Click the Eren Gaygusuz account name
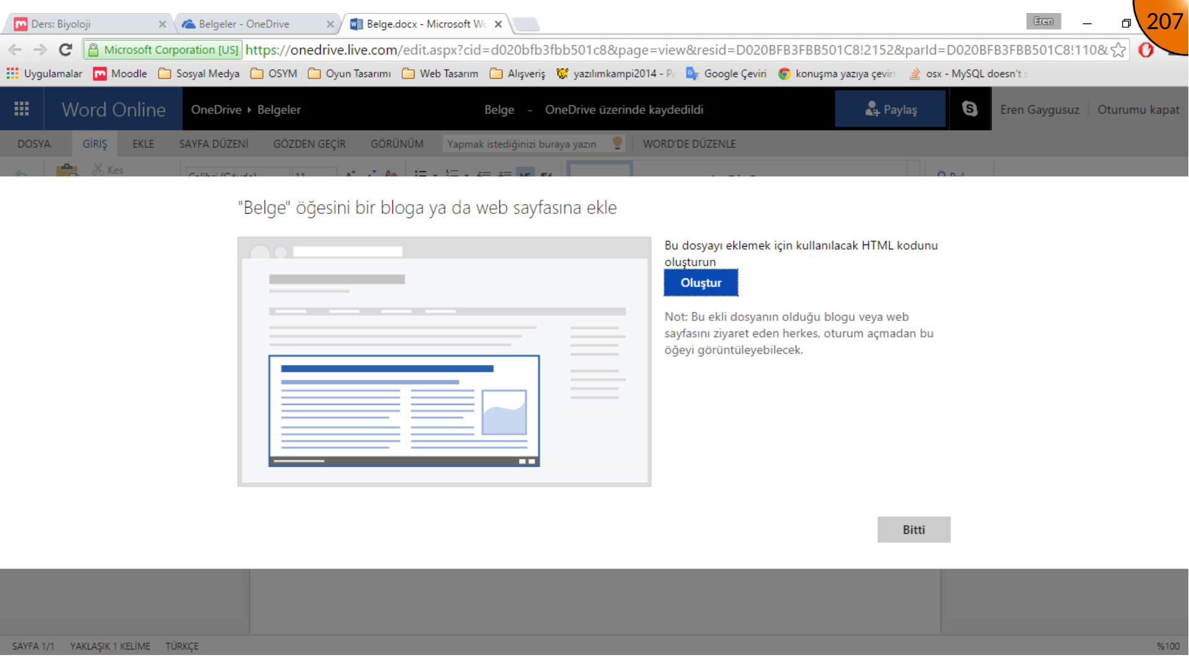This screenshot has width=1189, height=668. (1040, 109)
